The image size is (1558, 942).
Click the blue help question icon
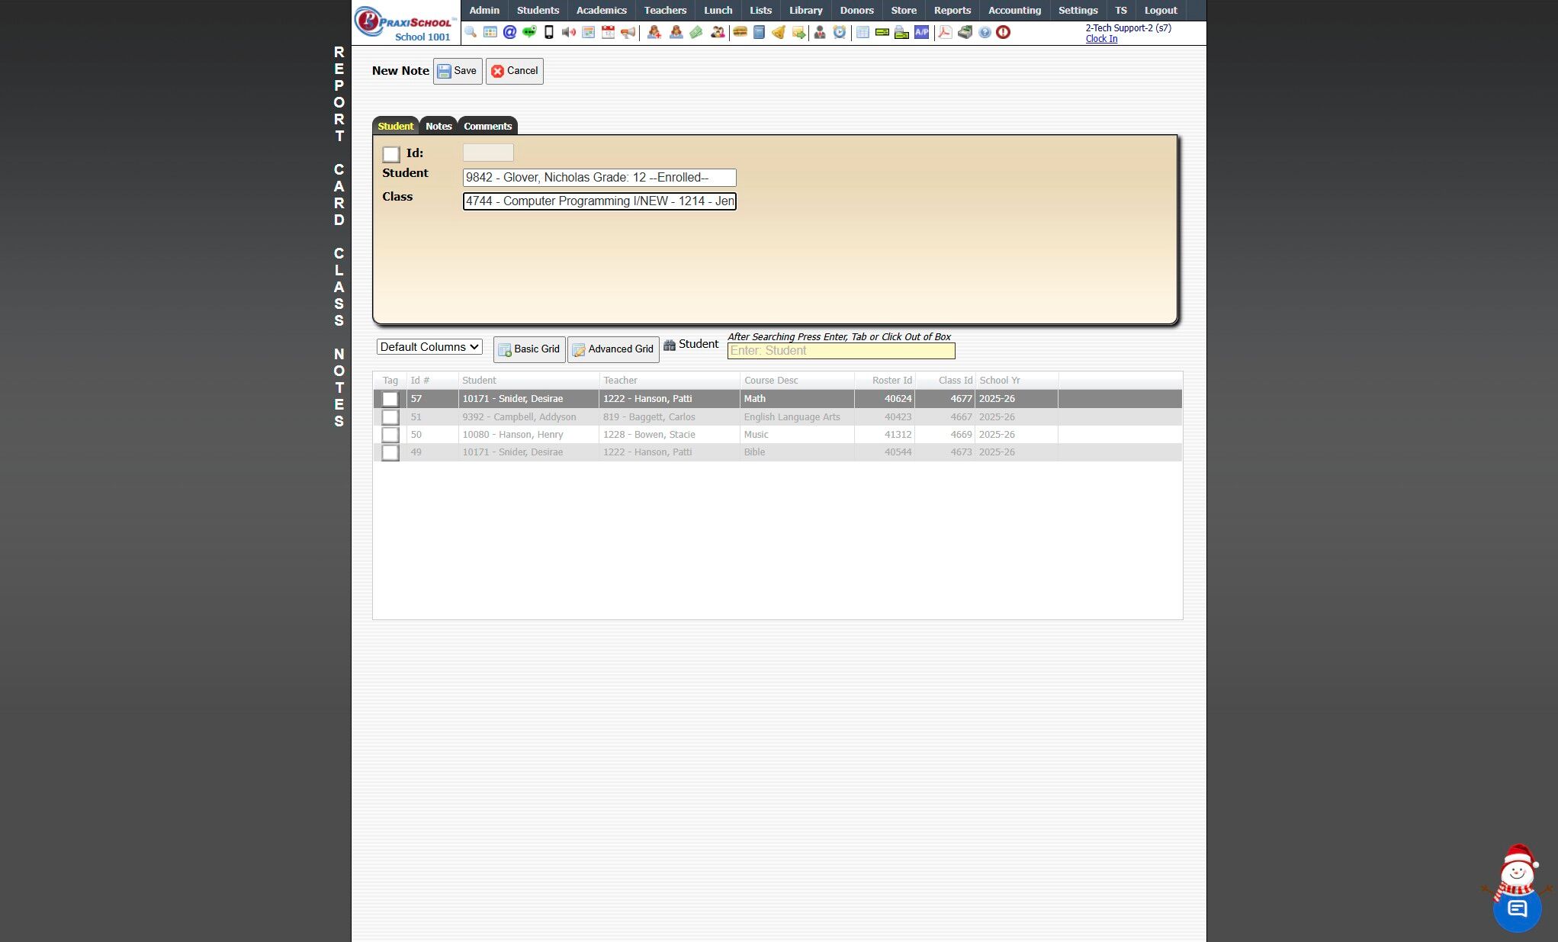985,32
